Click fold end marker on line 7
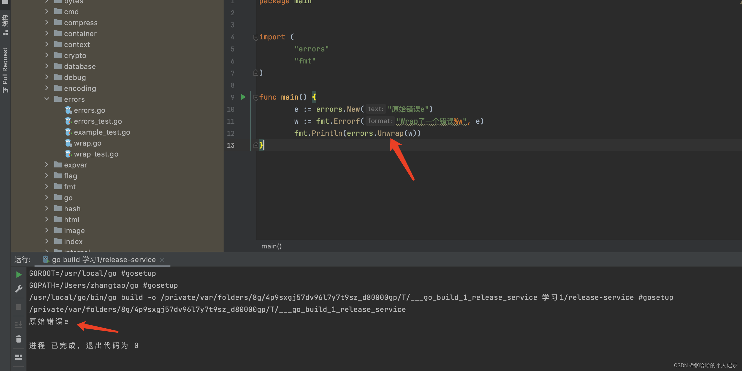This screenshot has width=742, height=371. pyautogui.click(x=255, y=73)
